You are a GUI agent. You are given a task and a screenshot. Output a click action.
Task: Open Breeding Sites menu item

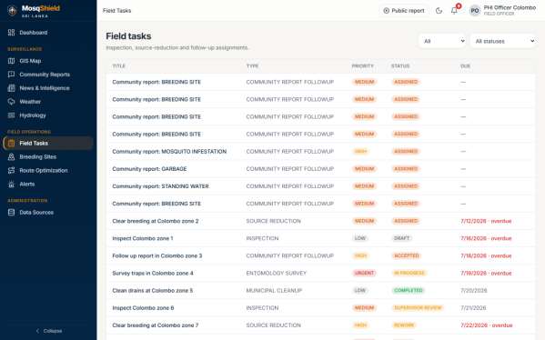point(48,156)
